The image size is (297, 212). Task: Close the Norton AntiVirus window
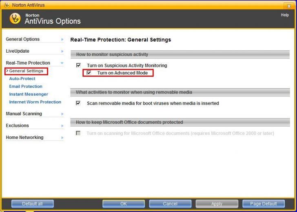click(x=289, y=5)
